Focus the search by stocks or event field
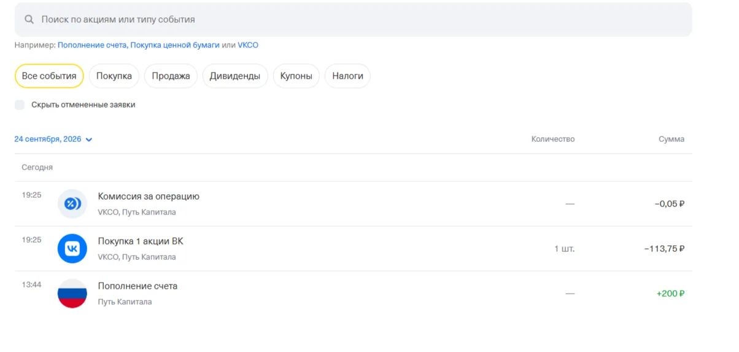Image resolution: width=739 pixels, height=352 pixels. pyautogui.click(x=353, y=20)
